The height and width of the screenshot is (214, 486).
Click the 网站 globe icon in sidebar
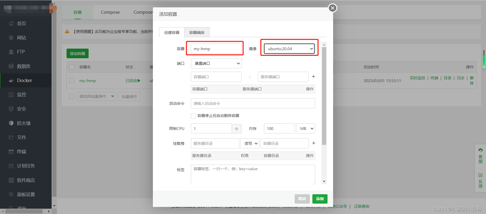[11, 38]
